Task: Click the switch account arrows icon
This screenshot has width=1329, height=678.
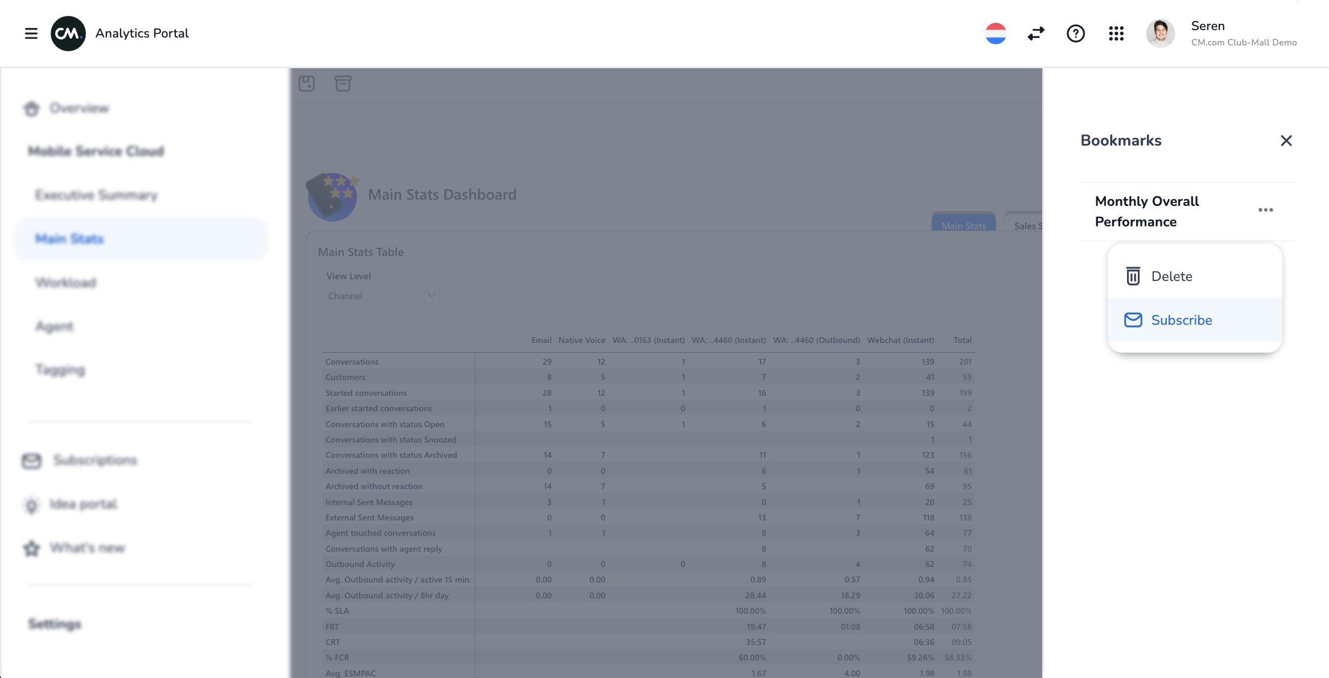Action: click(x=1036, y=34)
